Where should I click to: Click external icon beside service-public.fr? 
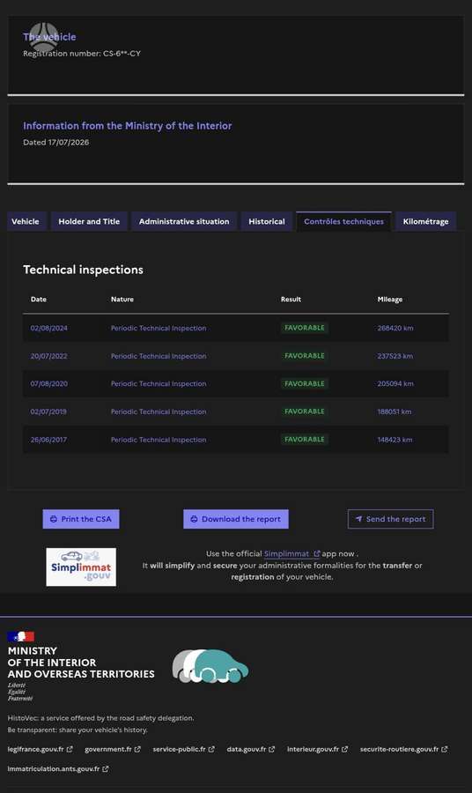tap(211, 749)
